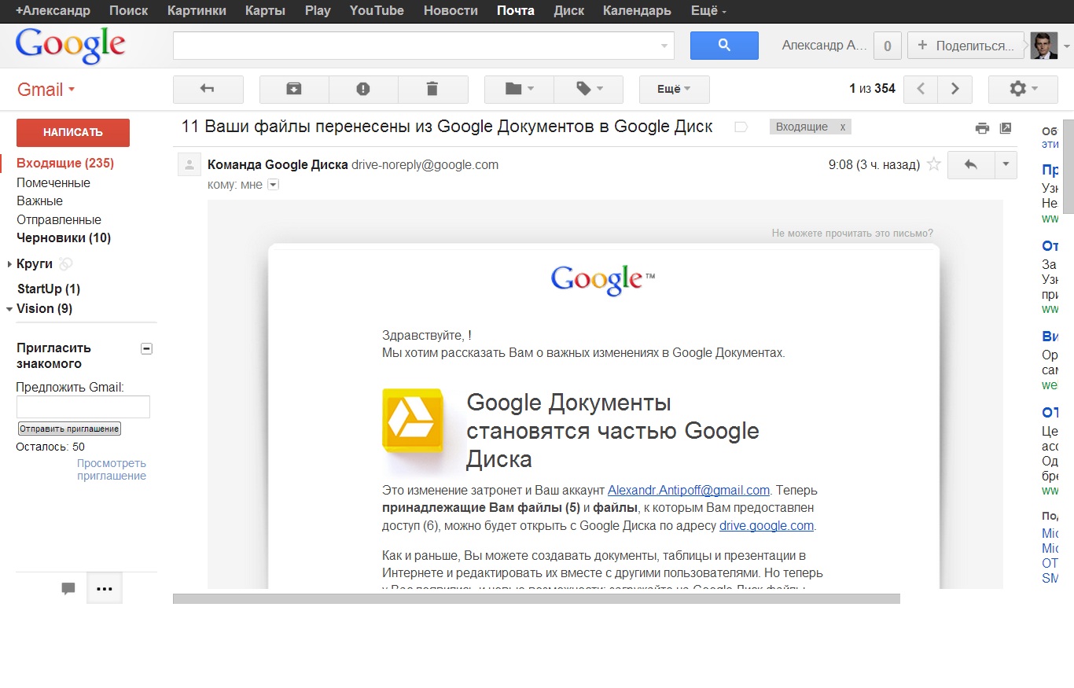Image resolution: width=1074 pixels, height=688 pixels.
Task: Open the Важные folder
Action: [40, 201]
